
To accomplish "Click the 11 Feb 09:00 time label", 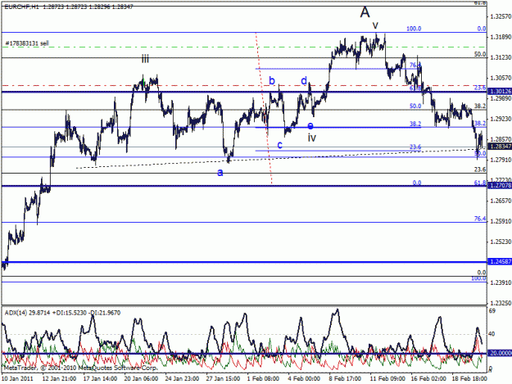I will (387, 379).
